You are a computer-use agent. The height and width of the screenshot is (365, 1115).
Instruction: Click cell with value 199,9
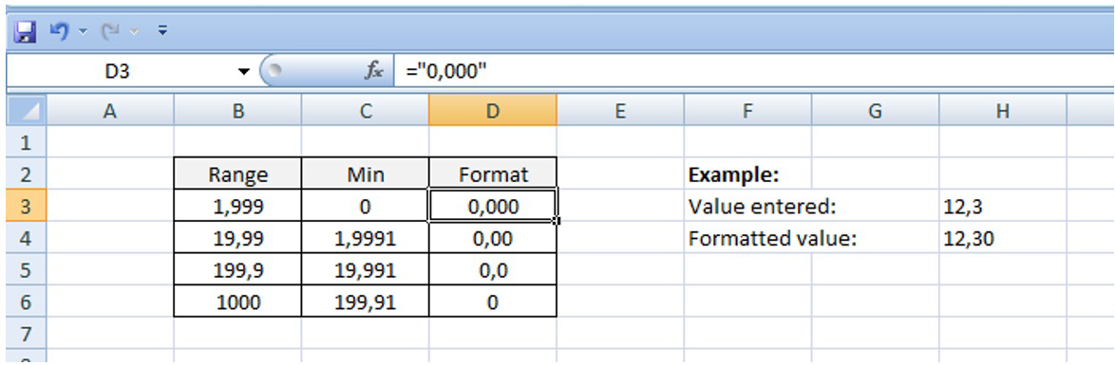point(237,270)
